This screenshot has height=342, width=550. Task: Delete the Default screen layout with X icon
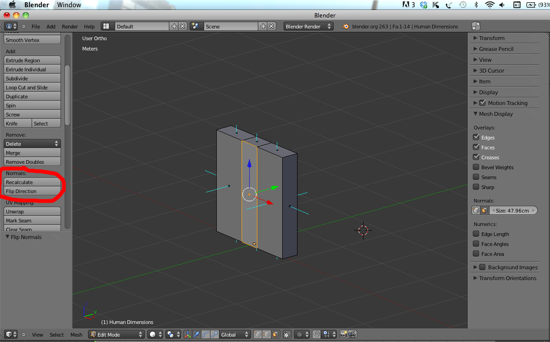click(182, 27)
